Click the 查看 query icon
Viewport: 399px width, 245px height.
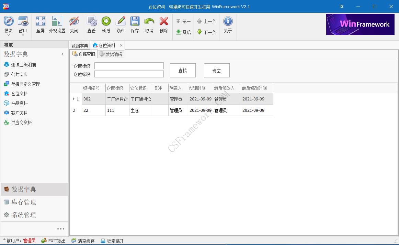pos(91,24)
